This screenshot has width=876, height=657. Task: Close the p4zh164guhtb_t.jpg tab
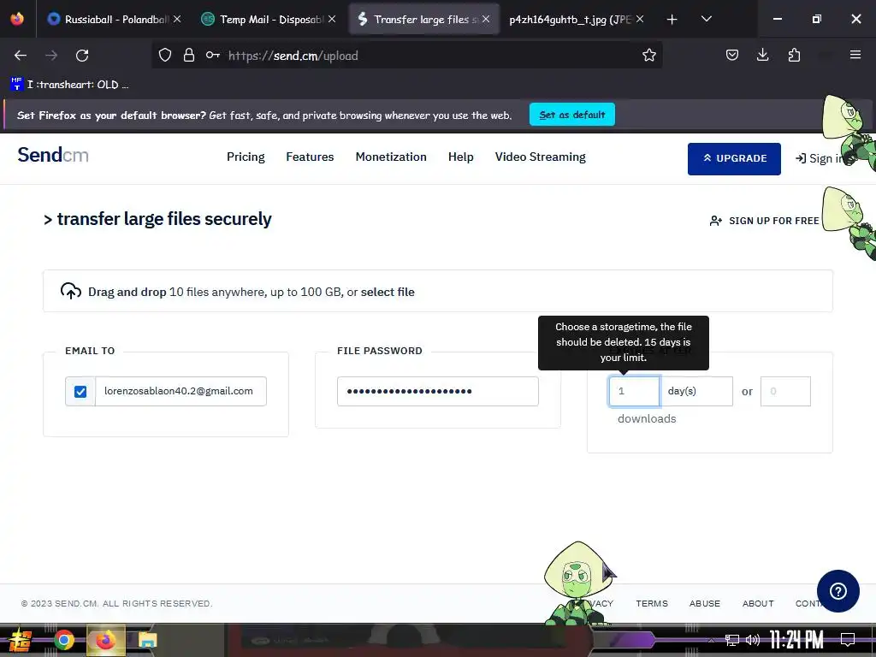(640, 19)
